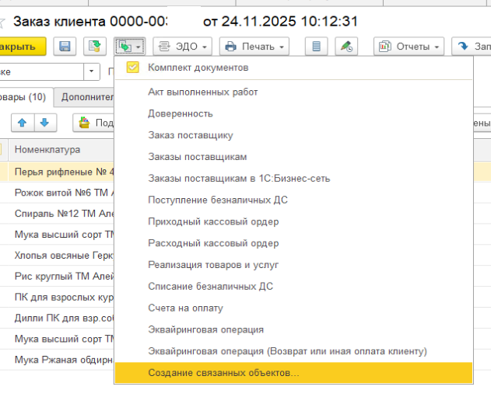Select Заказ поставщику menu item
The image size is (491, 411).
point(293,135)
